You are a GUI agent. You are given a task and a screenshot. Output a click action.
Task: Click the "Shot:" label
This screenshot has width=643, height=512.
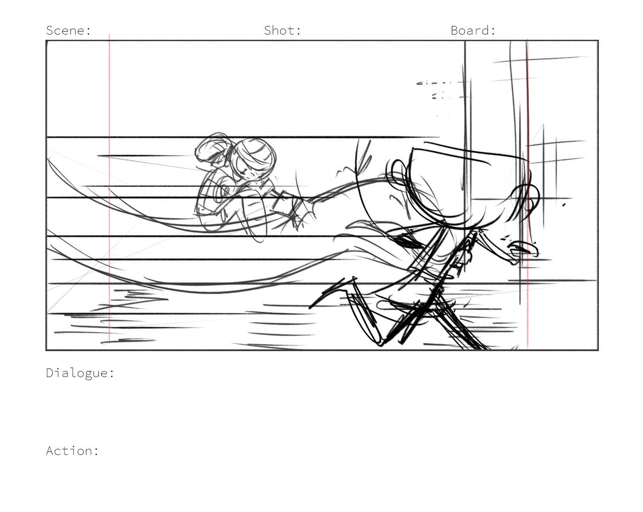coord(282,30)
